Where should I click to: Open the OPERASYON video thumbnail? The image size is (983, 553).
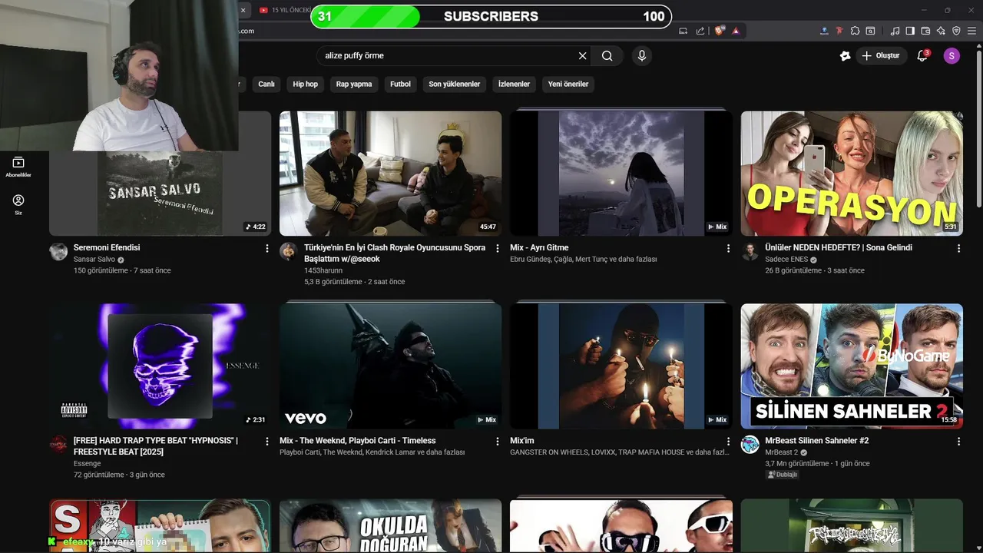[x=852, y=174]
